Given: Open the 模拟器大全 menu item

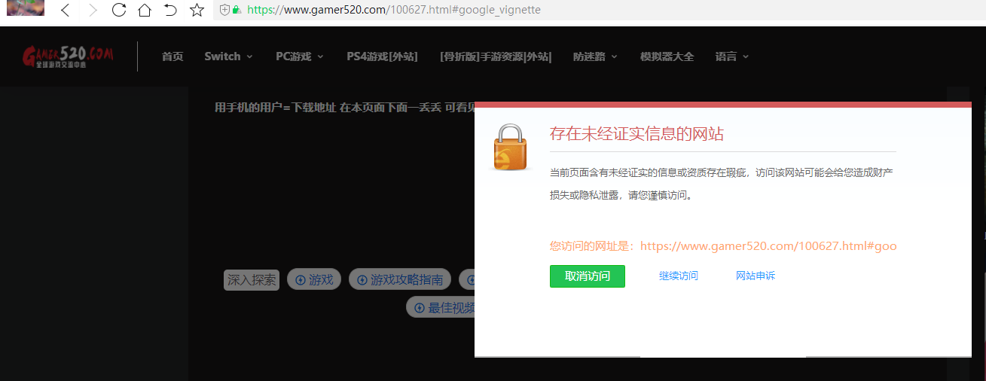Looking at the screenshot, I should [667, 56].
